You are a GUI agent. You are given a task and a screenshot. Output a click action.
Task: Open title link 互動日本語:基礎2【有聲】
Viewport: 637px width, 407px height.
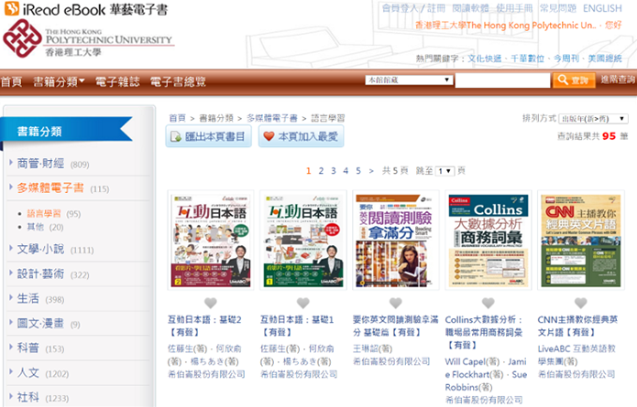pyautogui.click(x=204, y=326)
